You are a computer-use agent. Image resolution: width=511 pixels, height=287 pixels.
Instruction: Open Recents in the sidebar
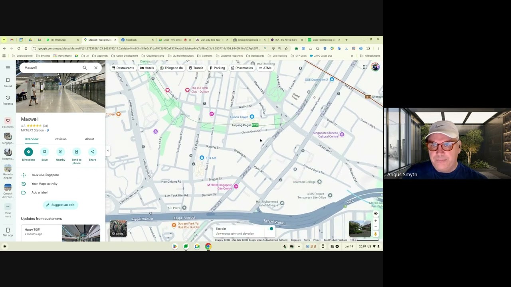tap(8, 100)
